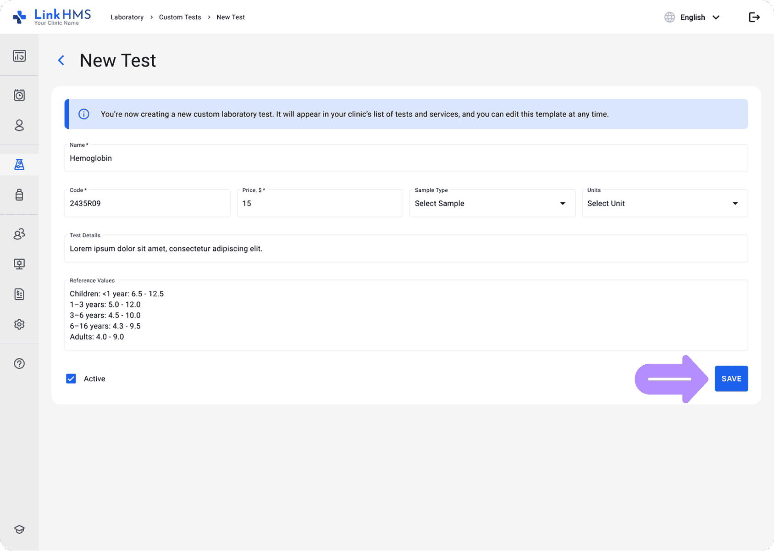
Task: Open the English language selector
Action: (x=692, y=17)
